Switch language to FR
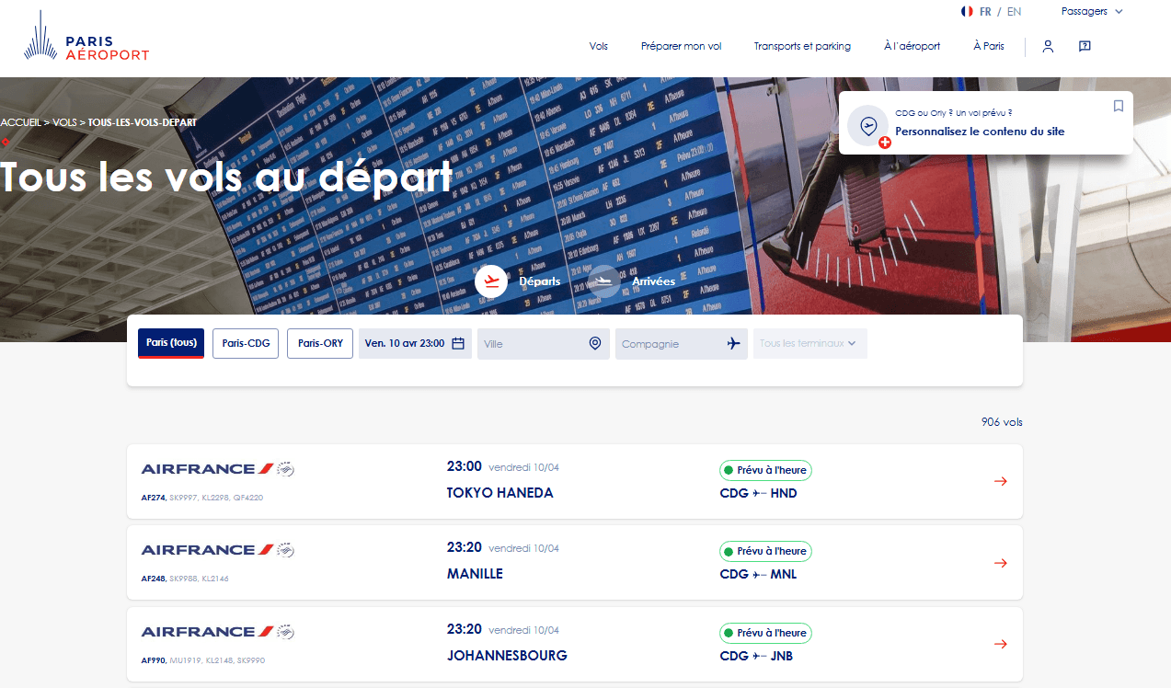 point(985,12)
